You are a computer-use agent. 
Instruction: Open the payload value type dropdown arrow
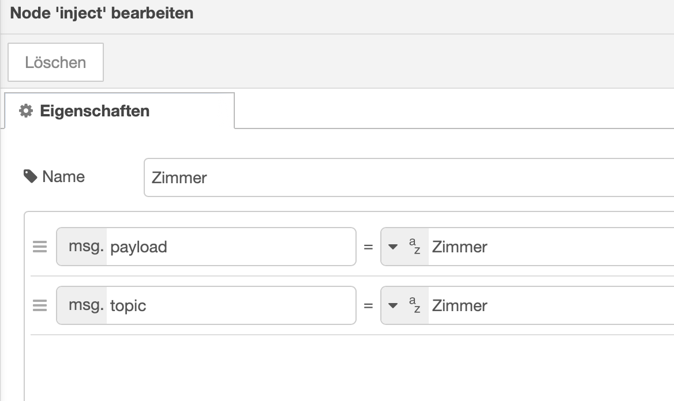(393, 247)
